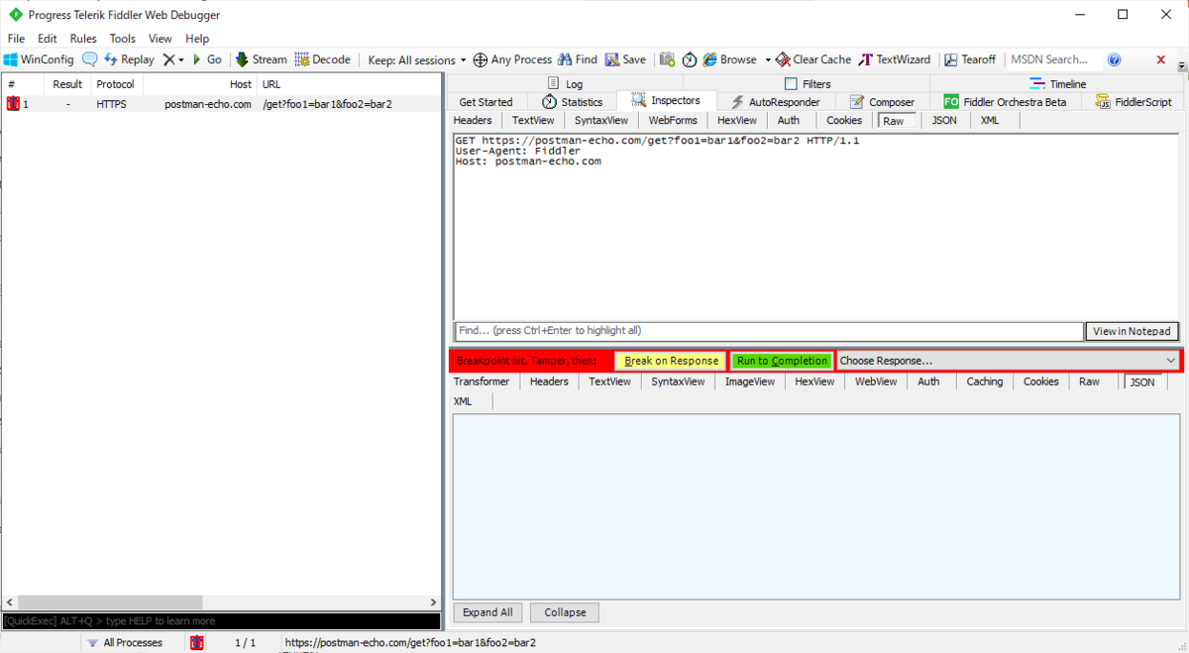Screen dimensions: 1189x653
Task: Open the View menu
Action: click(161, 39)
